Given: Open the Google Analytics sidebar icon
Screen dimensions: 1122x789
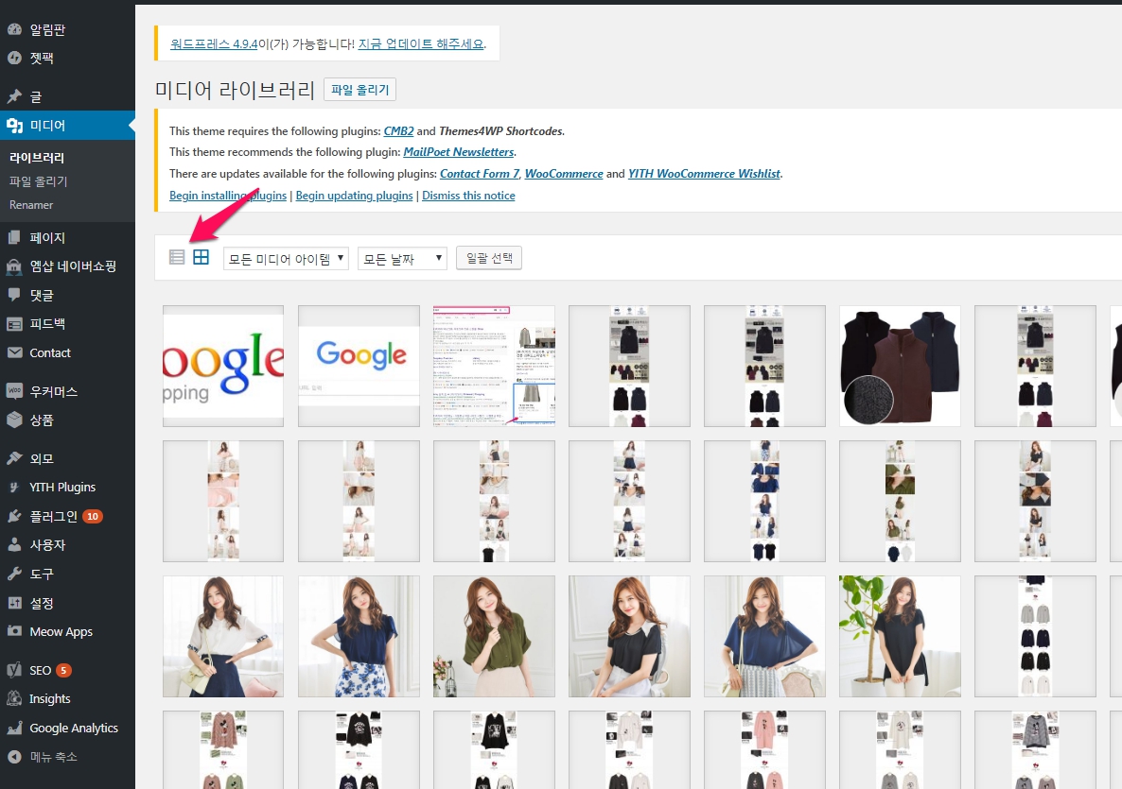Looking at the screenshot, I should (x=14, y=728).
